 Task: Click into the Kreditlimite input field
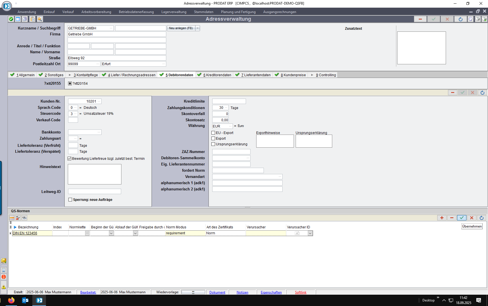(229, 101)
